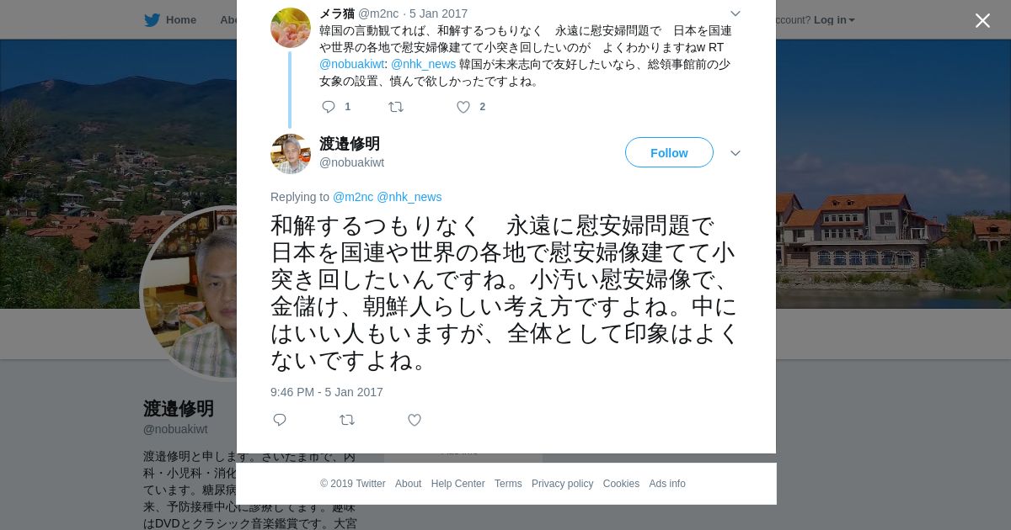Open chevron menu beside Follow button

tap(735, 153)
